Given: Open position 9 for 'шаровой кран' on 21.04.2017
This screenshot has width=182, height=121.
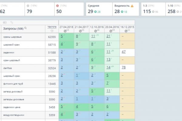Looking at the screenshot, I should point(77,44).
